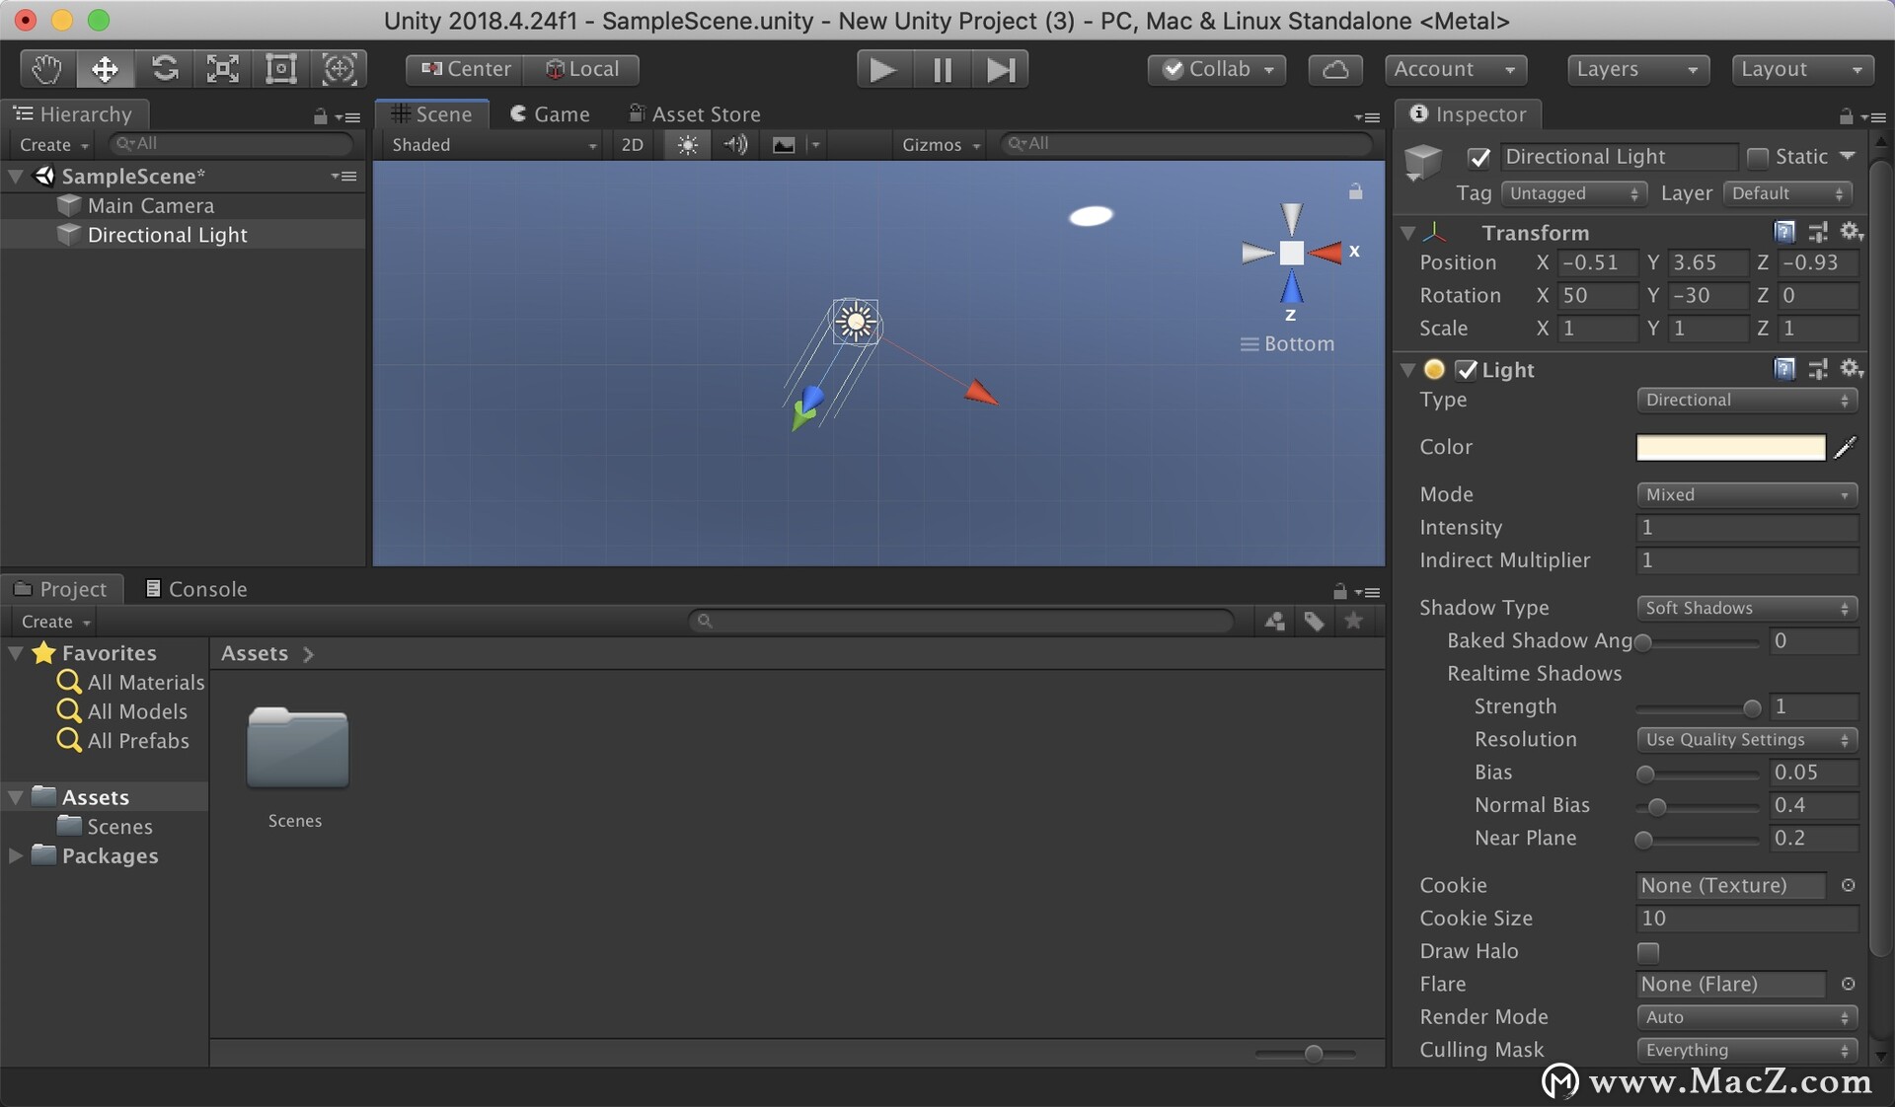Lock the Hierarchy panel
Viewport: 1895px width, 1107px height.
pyautogui.click(x=320, y=116)
